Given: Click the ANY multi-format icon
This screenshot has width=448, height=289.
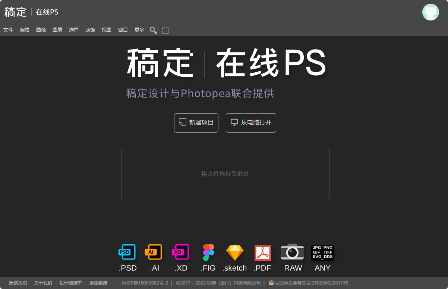Looking at the screenshot, I should [x=322, y=252].
